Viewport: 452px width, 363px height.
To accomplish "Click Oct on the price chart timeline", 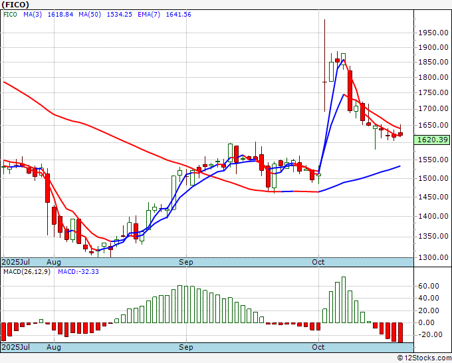I will (x=318, y=262).
